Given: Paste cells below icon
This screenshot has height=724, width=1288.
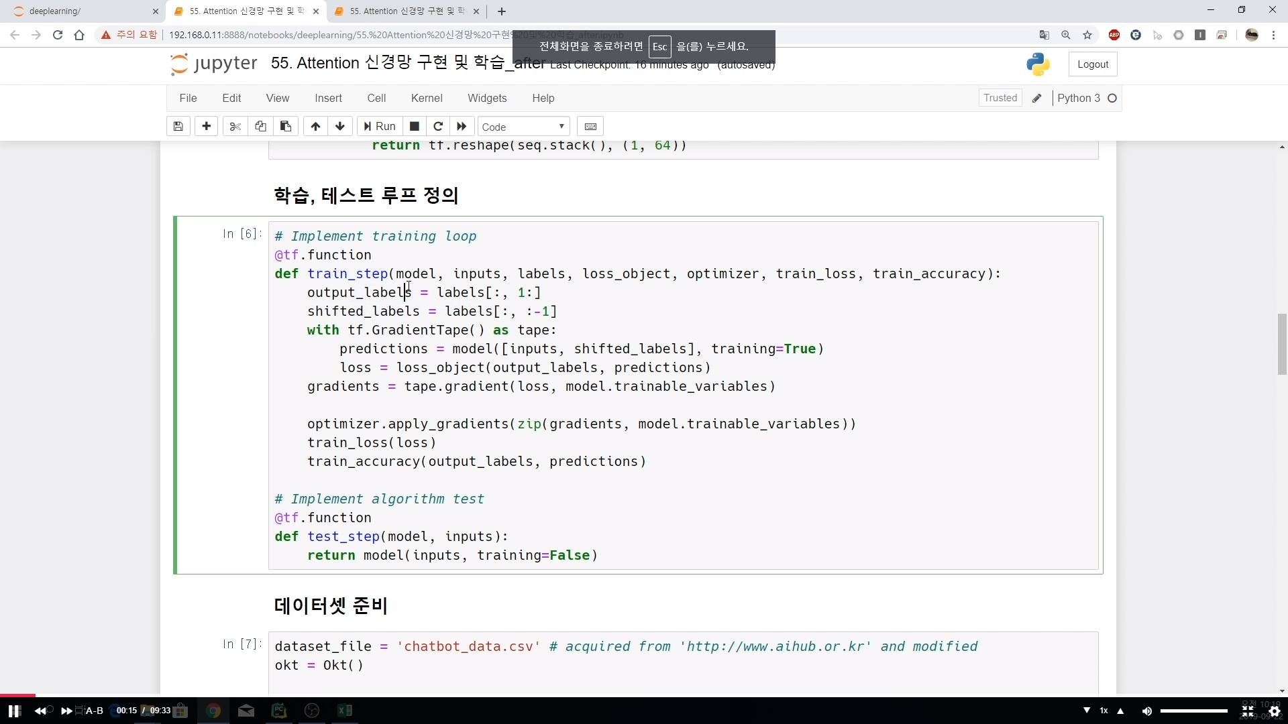Looking at the screenshot, I should tap(286, 127).
